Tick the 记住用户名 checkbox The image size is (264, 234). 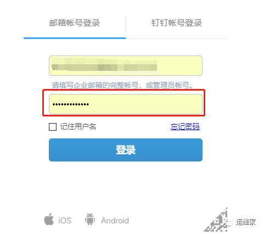[x=53, y=127]
